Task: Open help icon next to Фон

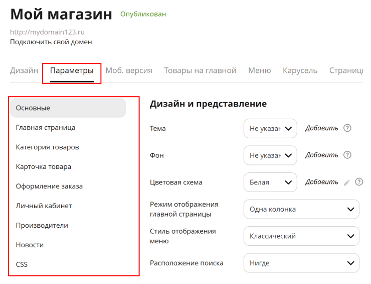Action: [x=347, y=155]
